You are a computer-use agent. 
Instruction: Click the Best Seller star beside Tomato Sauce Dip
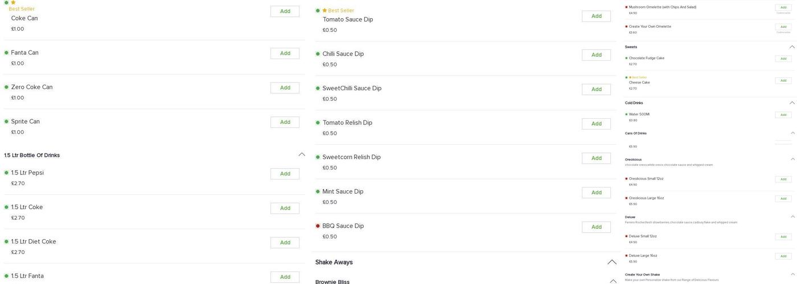click(324, 10)
